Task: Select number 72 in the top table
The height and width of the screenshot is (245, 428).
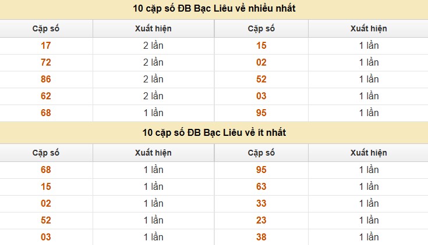Action: [46, 62]
